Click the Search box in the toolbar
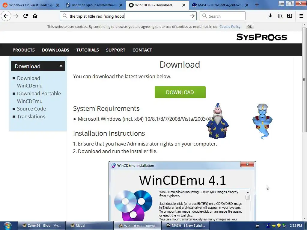Viewport: 307px width, 230px height. point(223,16)
